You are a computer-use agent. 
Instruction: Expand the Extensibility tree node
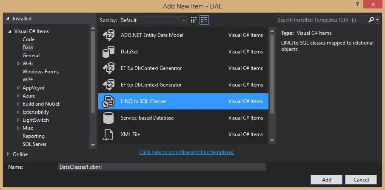pos(18,112)
